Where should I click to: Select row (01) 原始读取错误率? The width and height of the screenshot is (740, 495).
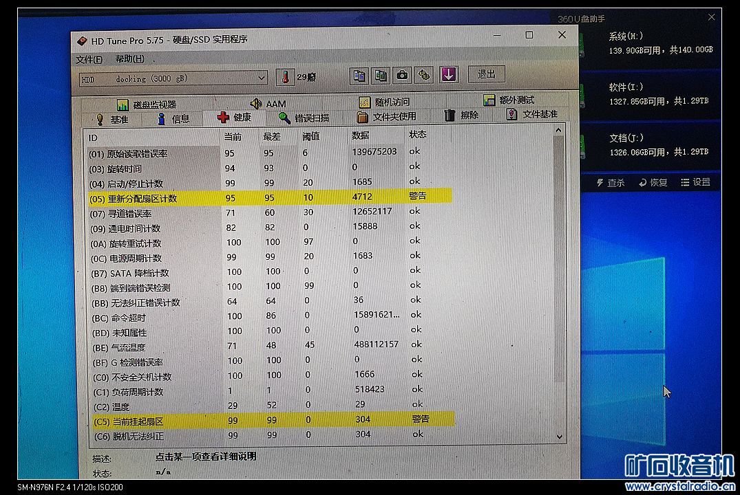pos(269,153)
